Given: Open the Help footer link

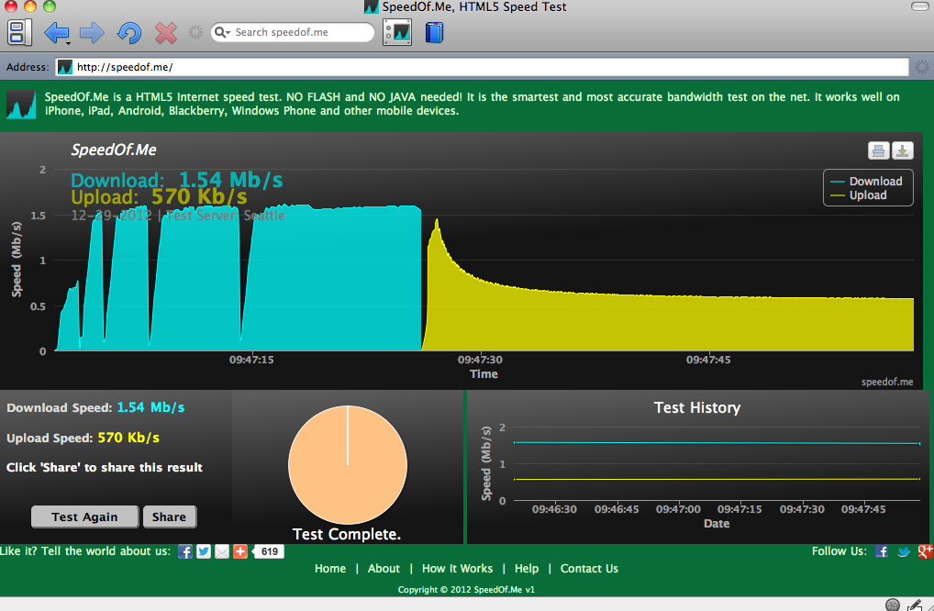Looking at the screenshot, I should coord(527,569).
